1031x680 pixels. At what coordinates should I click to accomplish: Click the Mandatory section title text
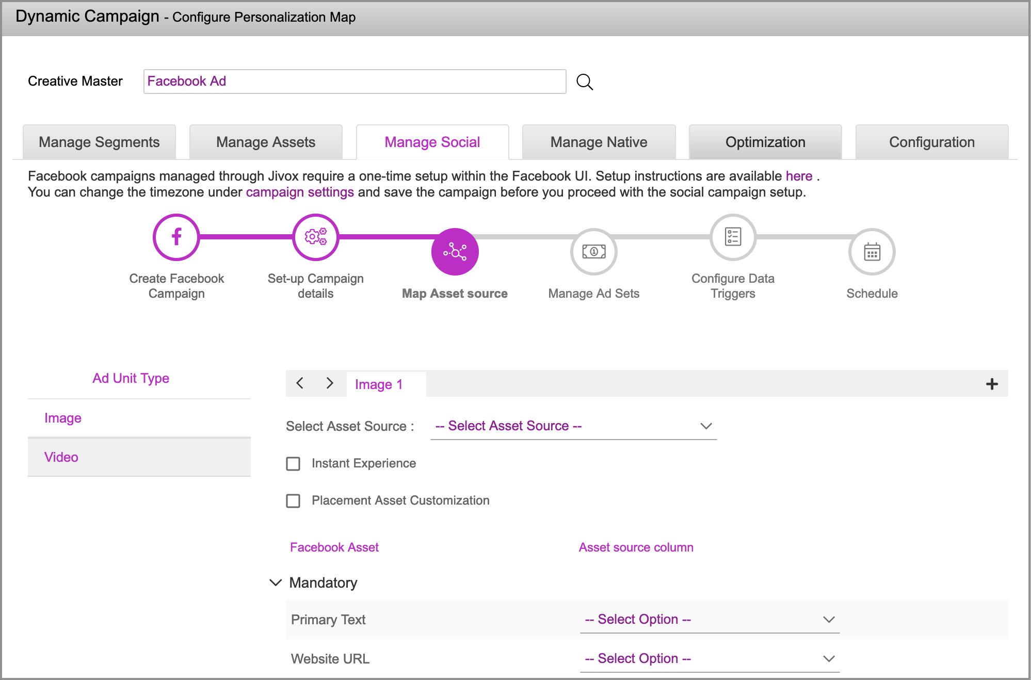click(x=324, y=582)
